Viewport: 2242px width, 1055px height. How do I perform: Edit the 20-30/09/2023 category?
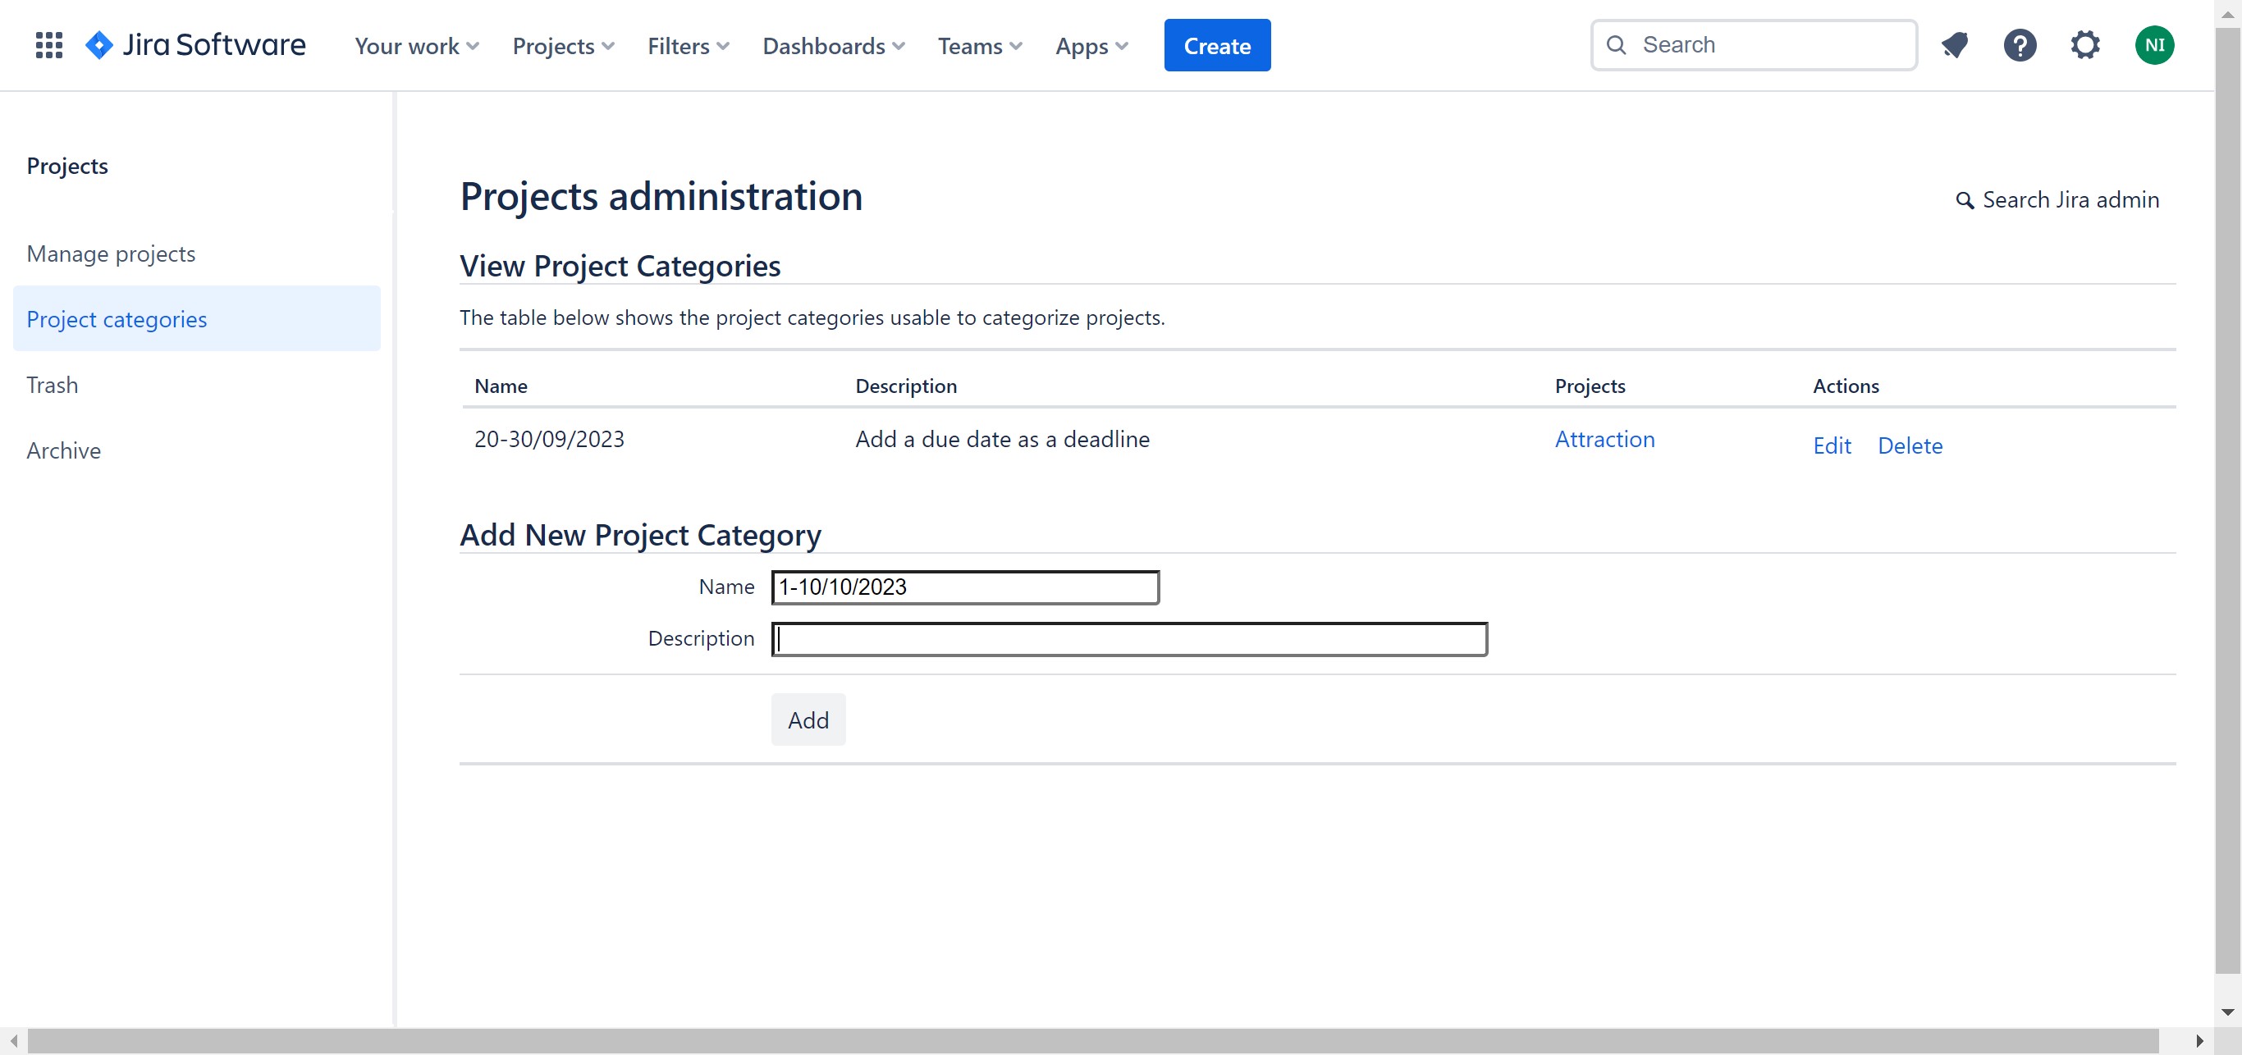coord(1831,445)
